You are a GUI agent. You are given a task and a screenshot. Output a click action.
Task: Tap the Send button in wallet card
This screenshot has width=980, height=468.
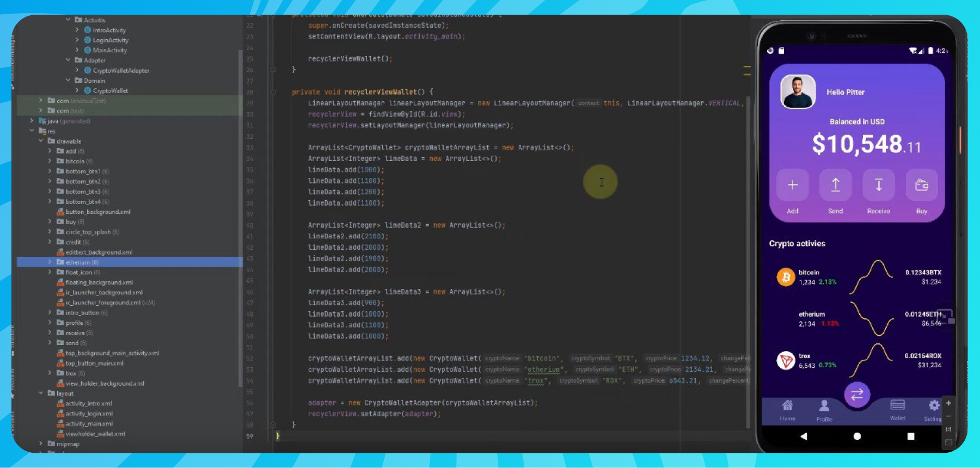[x=835, y=185]
